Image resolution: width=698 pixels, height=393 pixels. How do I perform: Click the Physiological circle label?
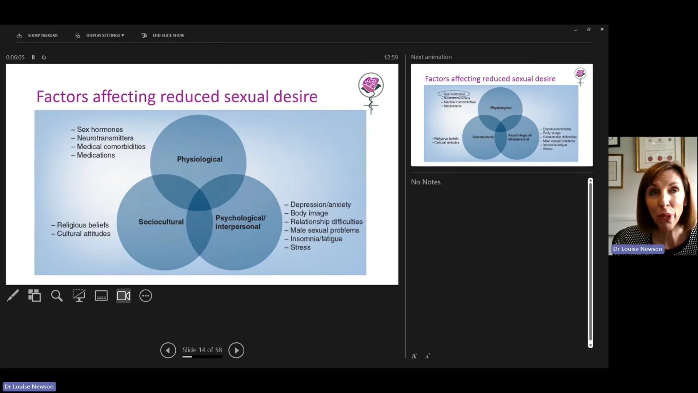point(200,159)
